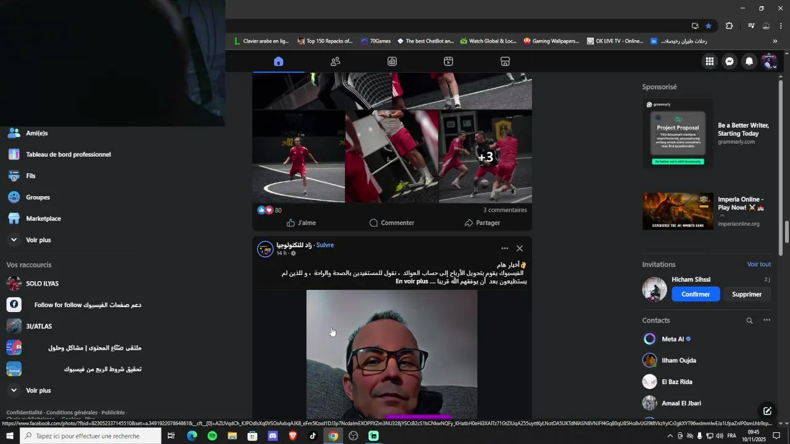Click Supprimer for Hicham Sihssi request
790x444 pixels.
pos(747,295)
